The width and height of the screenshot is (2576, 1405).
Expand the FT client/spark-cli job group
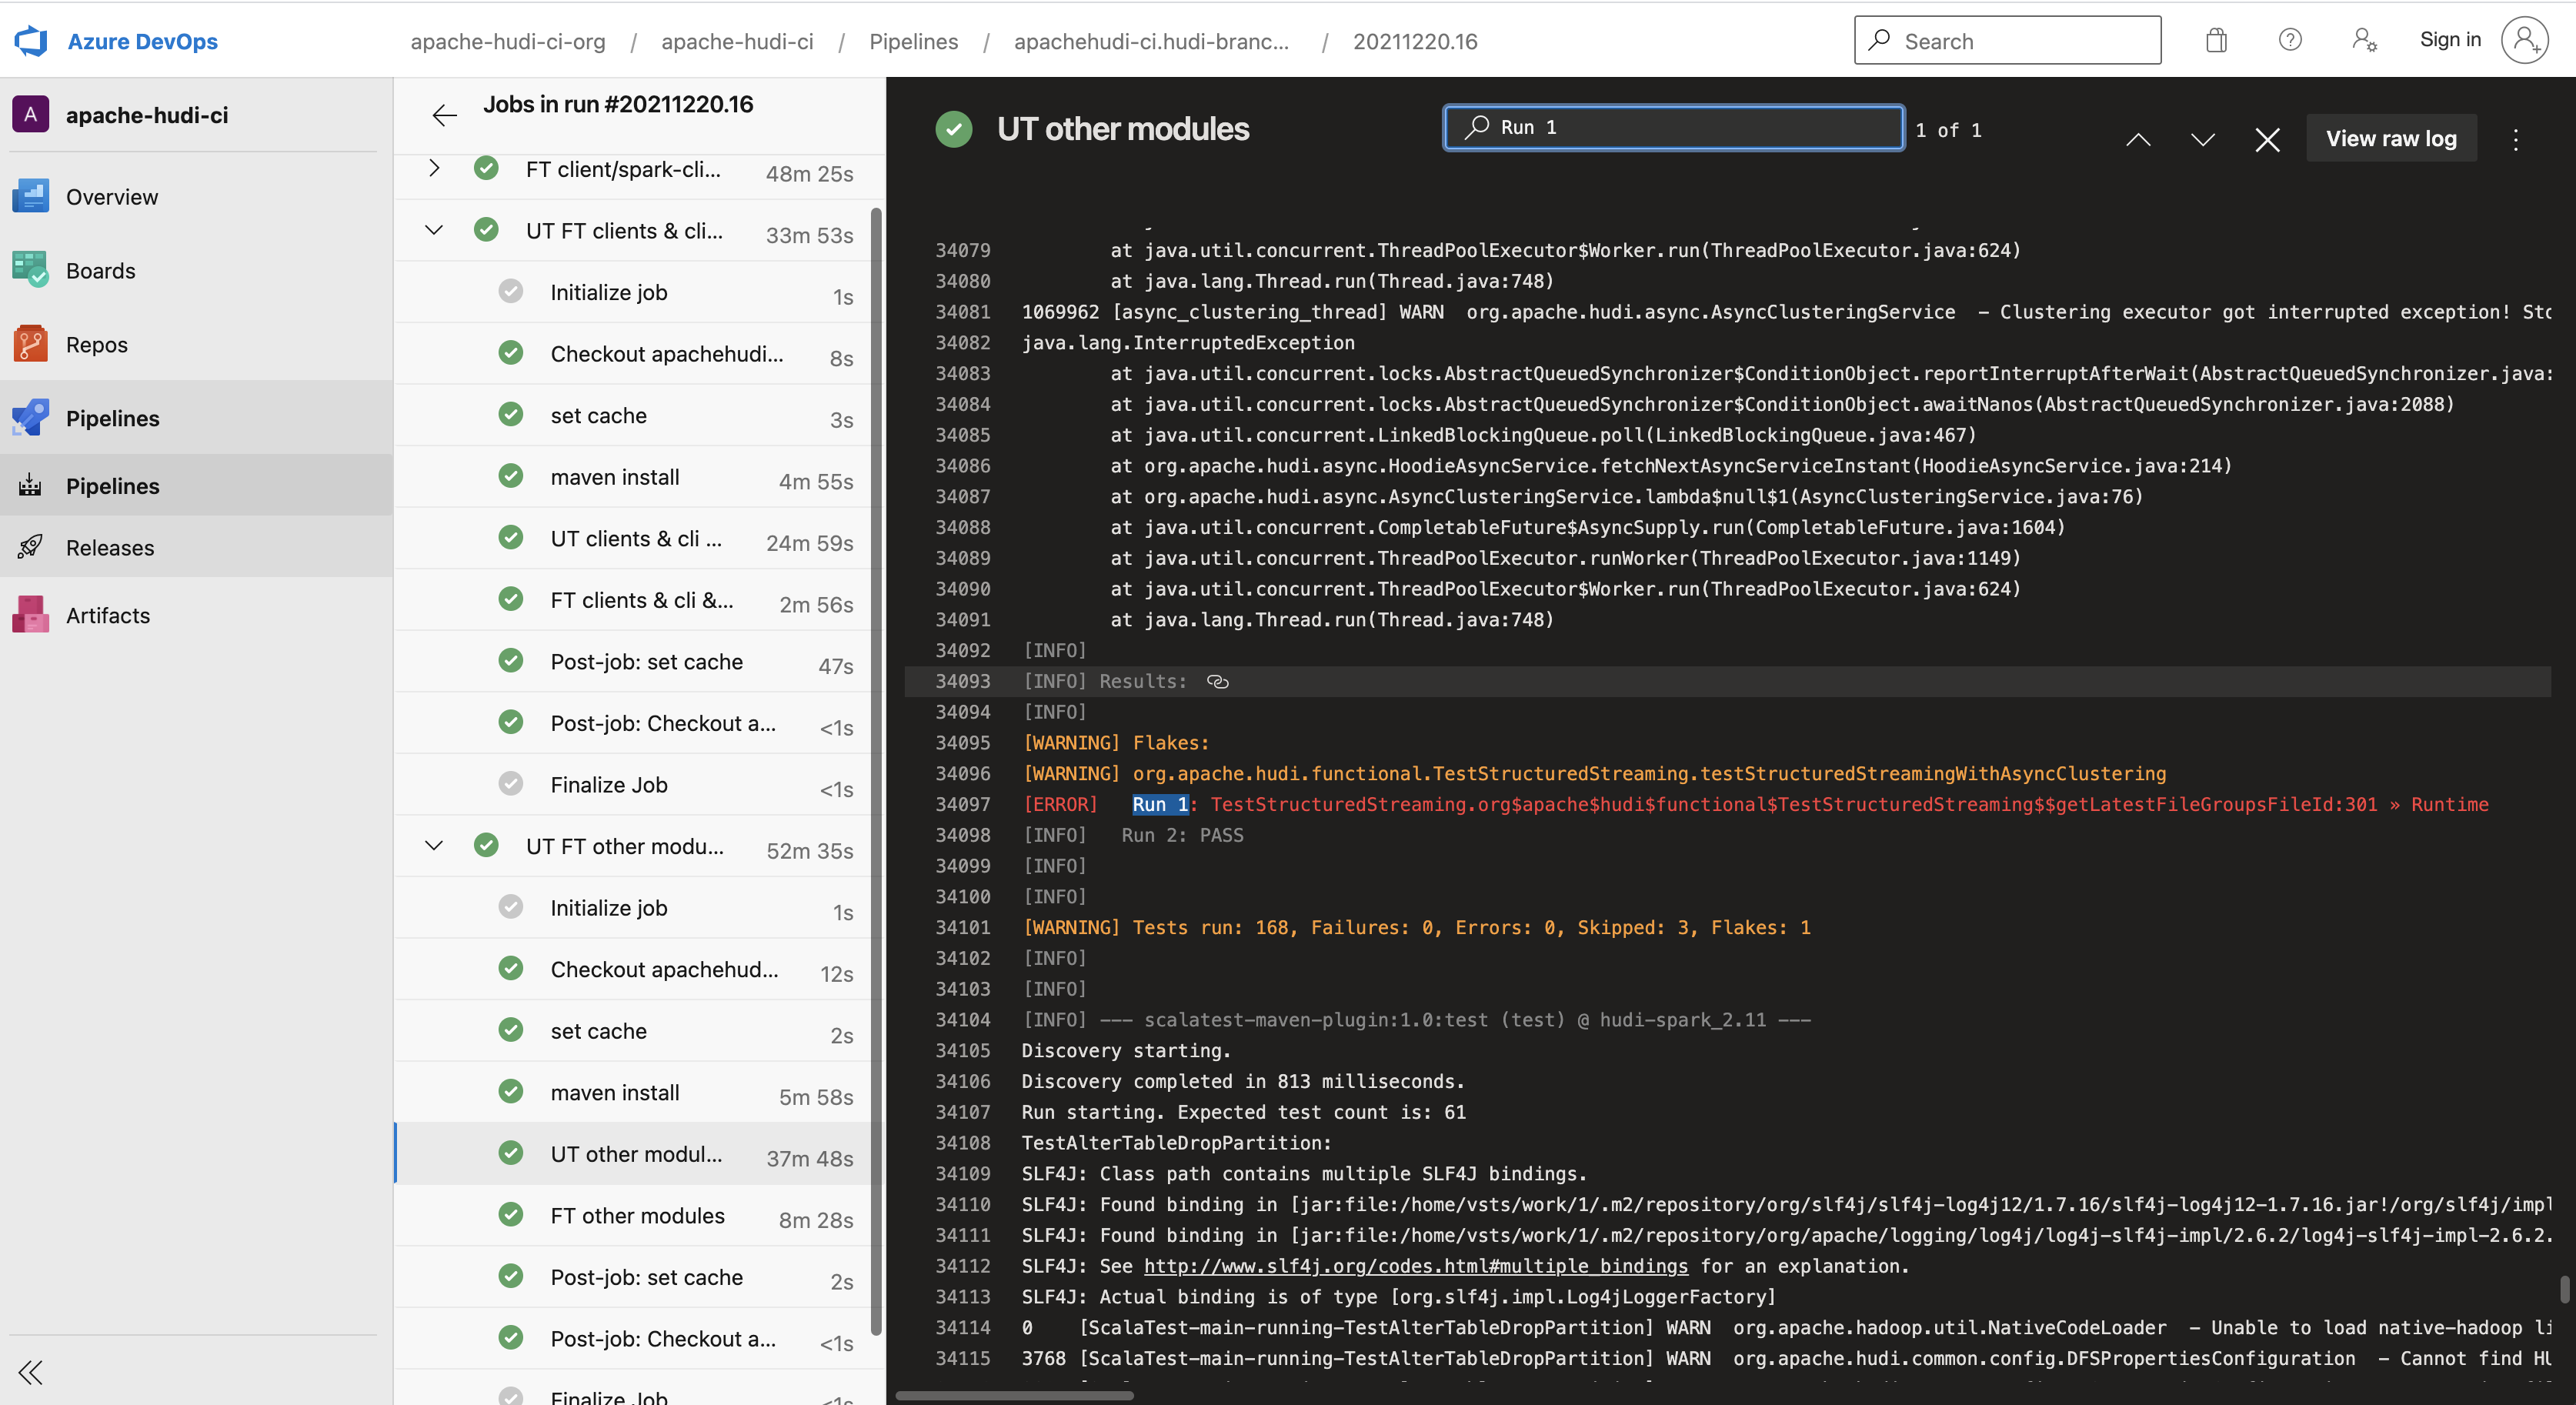(433, 168)
